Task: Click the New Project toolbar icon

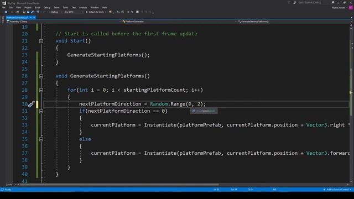Action: (x=18, y=12)
